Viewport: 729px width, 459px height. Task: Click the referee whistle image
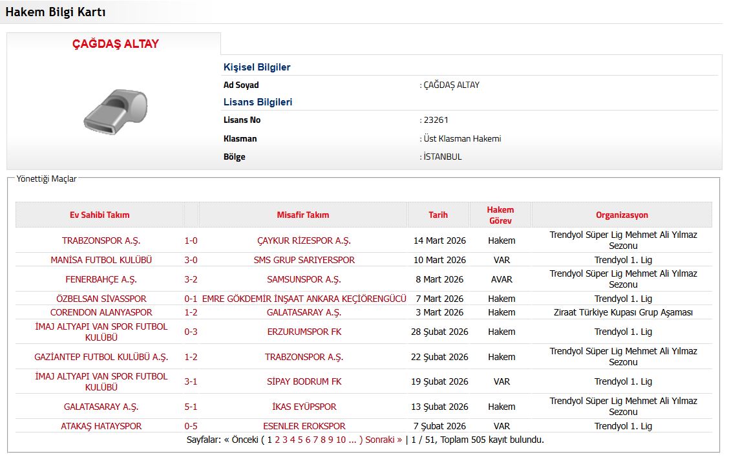point(115,112)
